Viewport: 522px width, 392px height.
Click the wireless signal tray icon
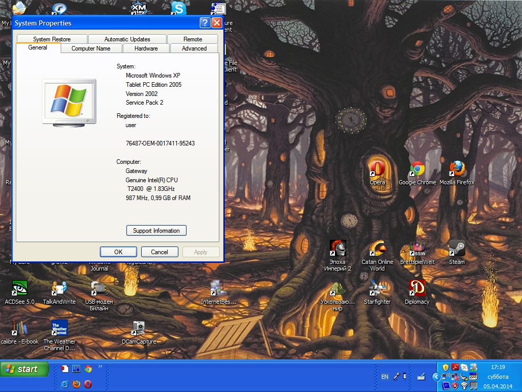pos(464,386)
